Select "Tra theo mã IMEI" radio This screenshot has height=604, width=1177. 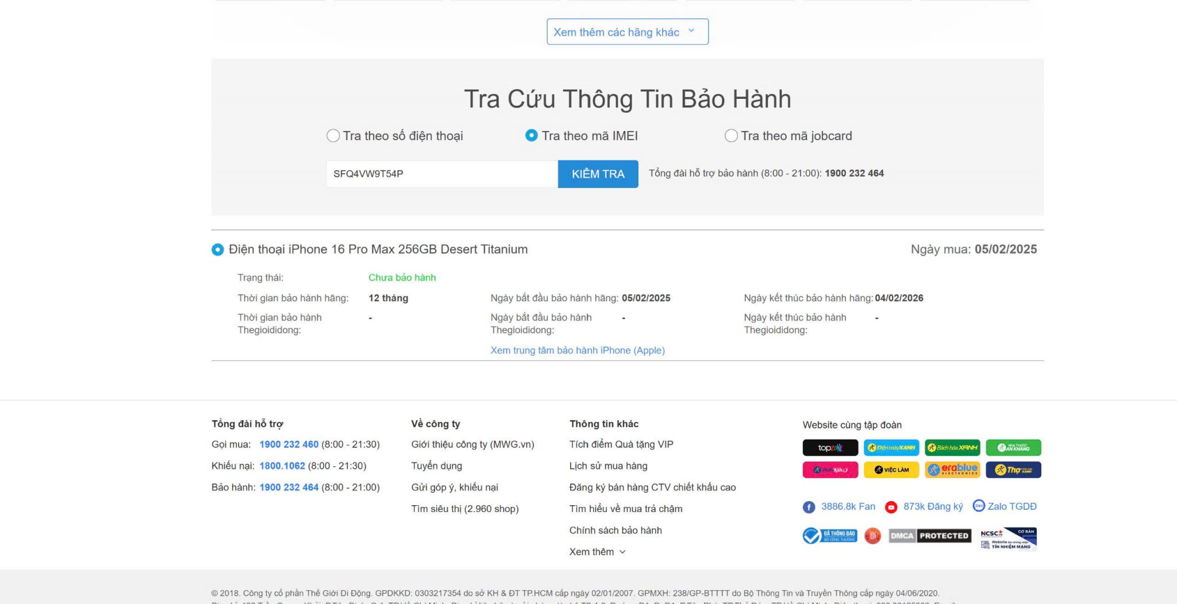point(532,136)
